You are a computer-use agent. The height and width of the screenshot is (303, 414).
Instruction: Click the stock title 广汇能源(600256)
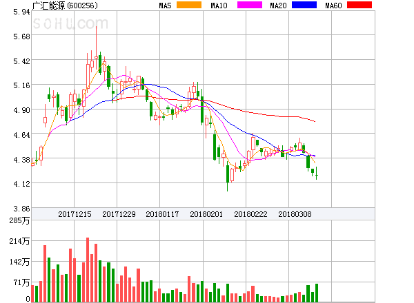click(x=65, y=6)
